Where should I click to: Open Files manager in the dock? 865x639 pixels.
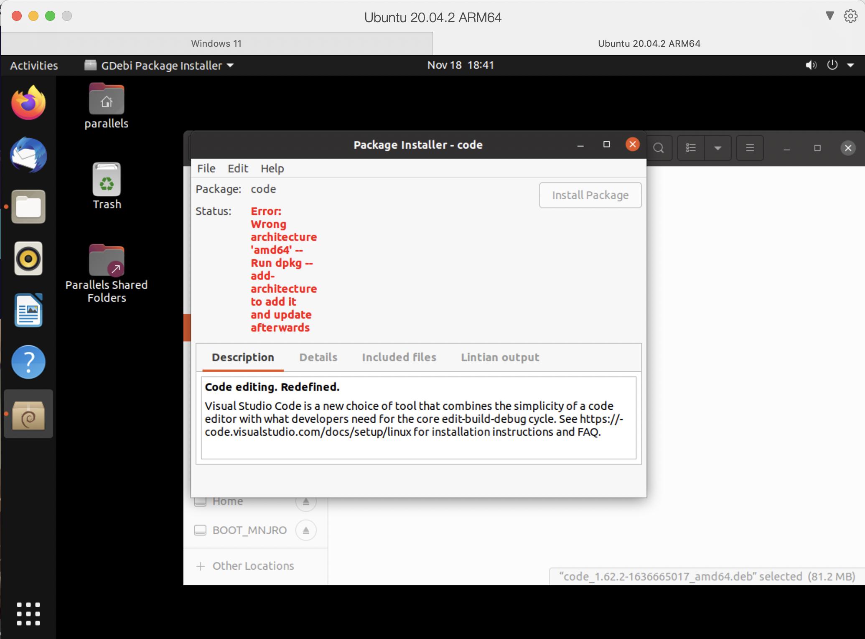(28, 207)
